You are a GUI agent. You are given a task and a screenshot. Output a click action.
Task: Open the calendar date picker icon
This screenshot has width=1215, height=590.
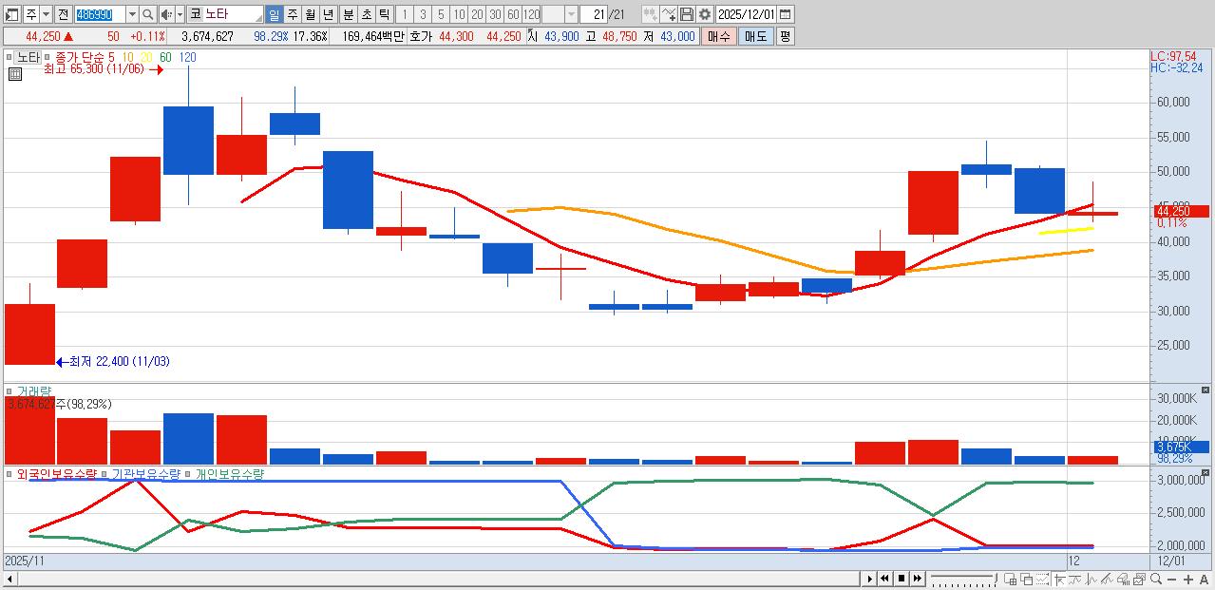tap(786, 14)
